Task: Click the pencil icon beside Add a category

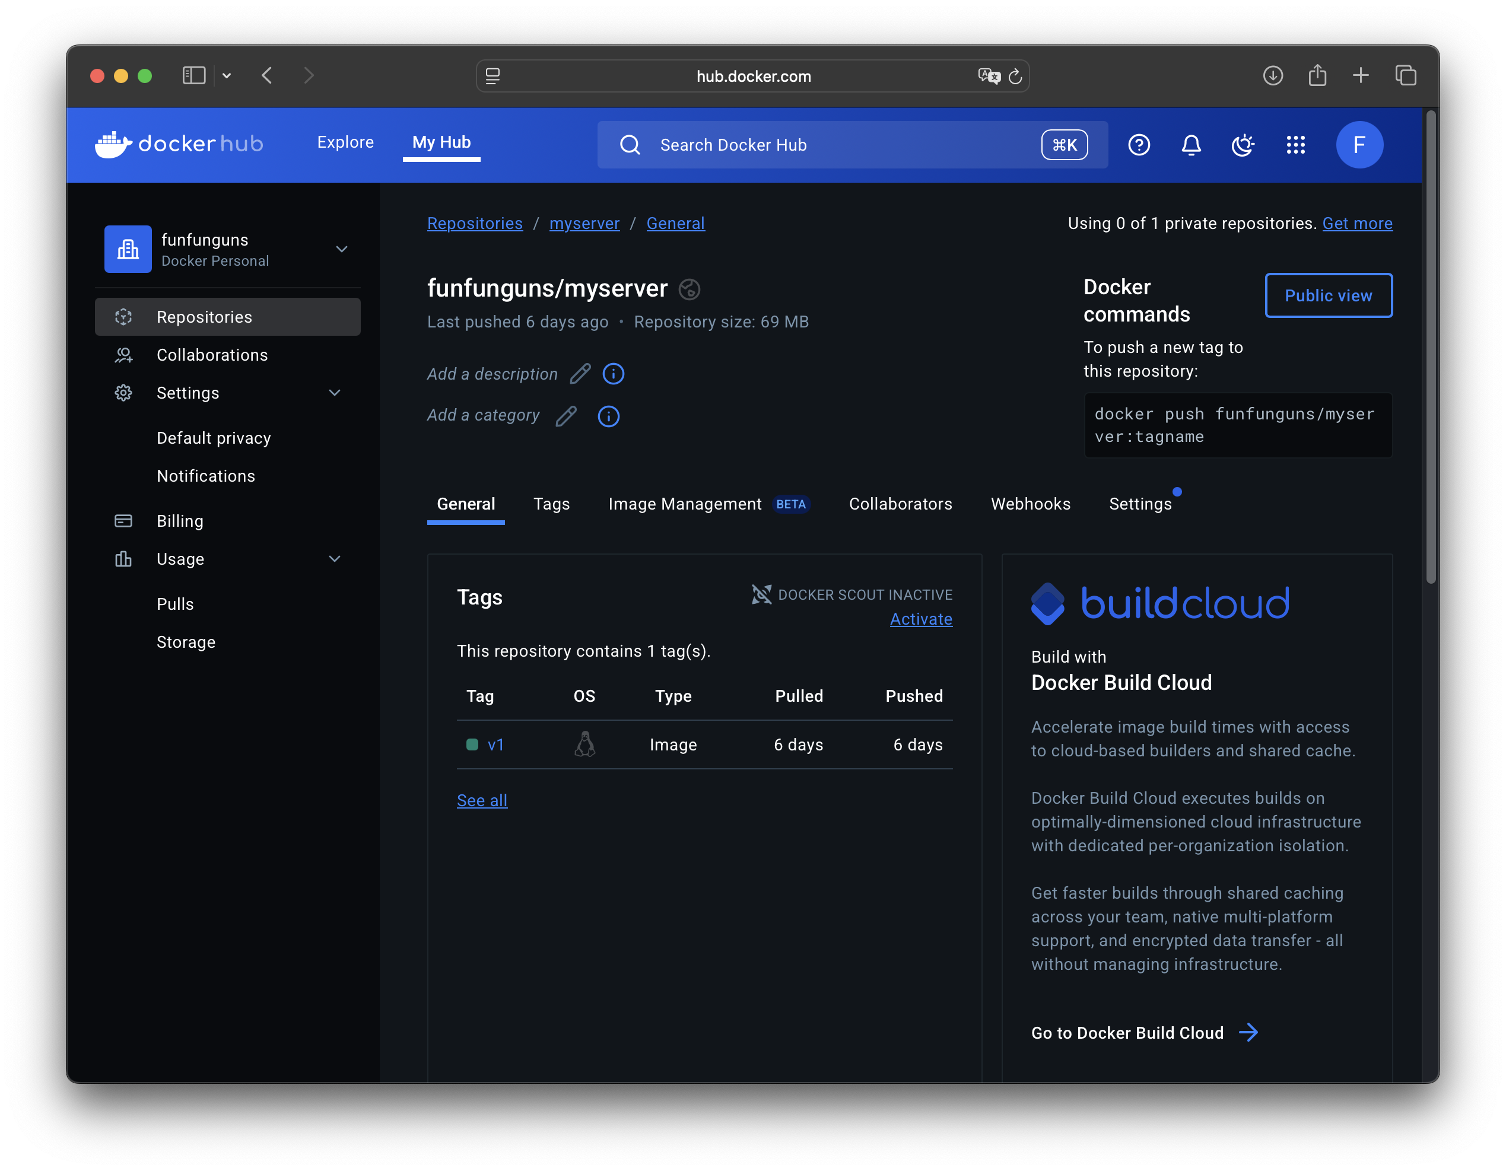Action: tap(565, 416)
